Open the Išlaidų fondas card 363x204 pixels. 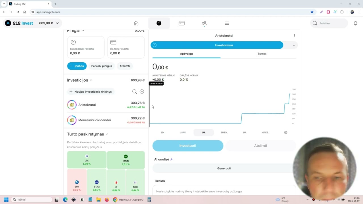point(126,47)
